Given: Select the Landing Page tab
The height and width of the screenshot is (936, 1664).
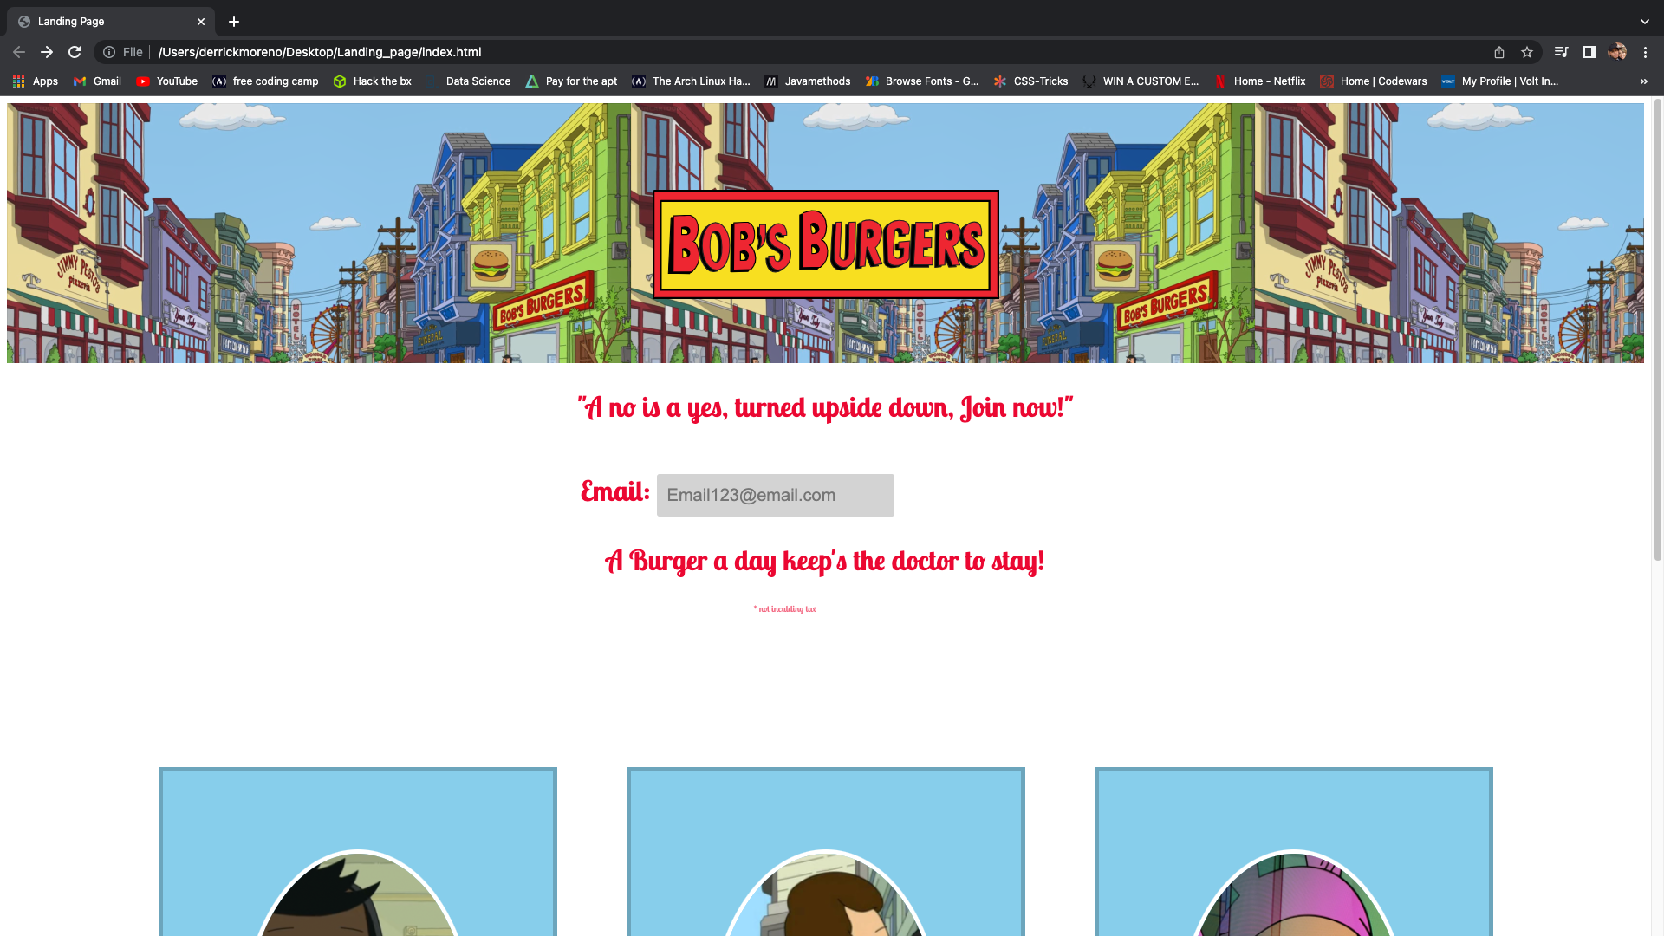Looking at the screenshot, I should coord(111,22).
